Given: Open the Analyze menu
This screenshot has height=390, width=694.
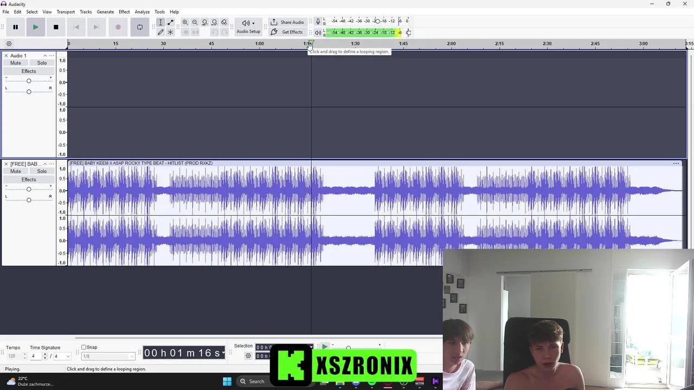Looking at the screenshot, I should [142, 12].
